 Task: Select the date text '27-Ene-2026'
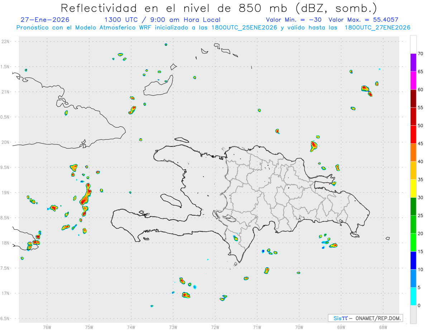point(45,20)
